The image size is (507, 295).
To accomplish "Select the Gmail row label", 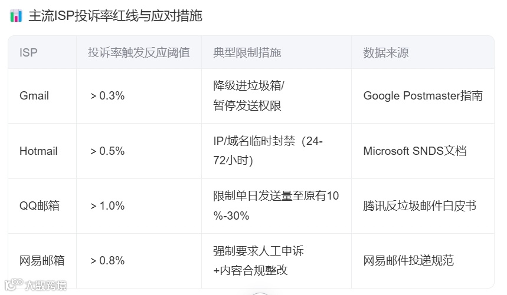I will [34, 96].
